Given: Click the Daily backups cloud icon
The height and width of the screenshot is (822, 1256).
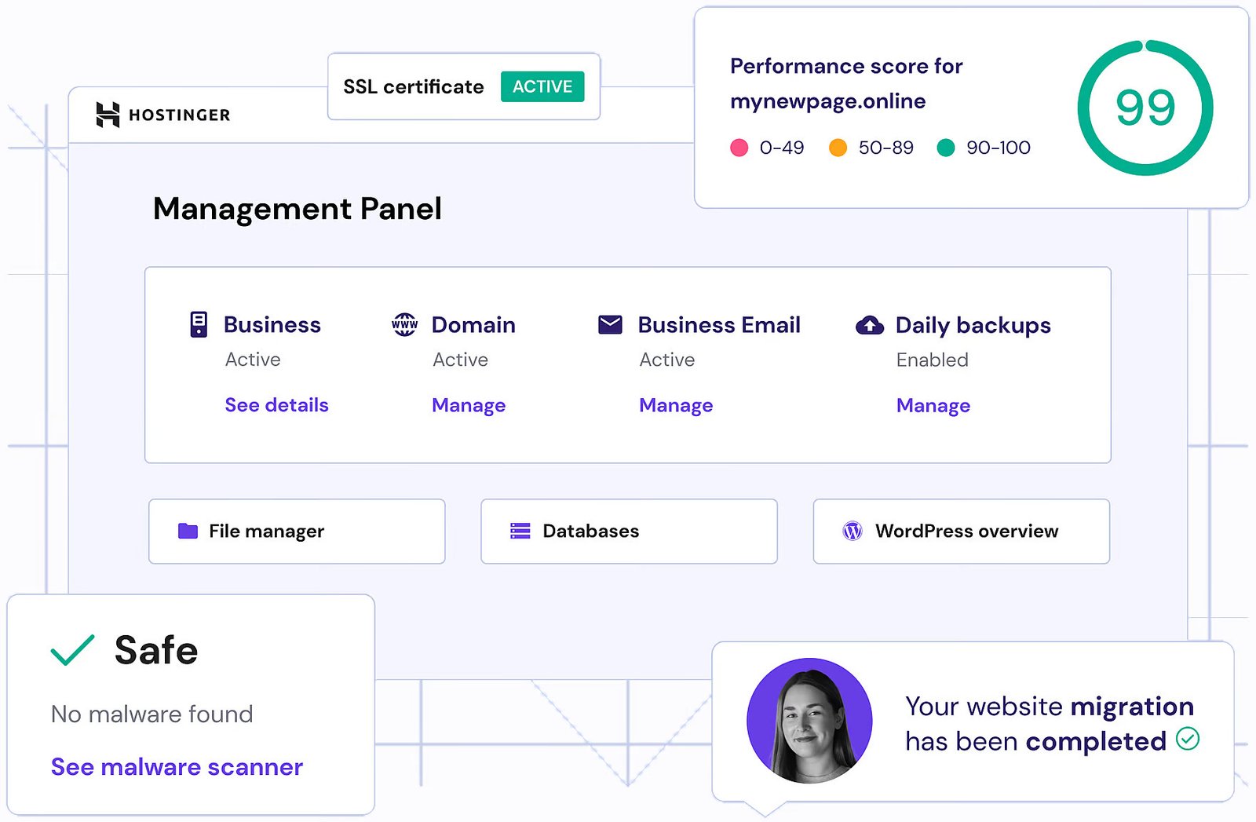Looking at the screenshot, I should coord(869,325).
